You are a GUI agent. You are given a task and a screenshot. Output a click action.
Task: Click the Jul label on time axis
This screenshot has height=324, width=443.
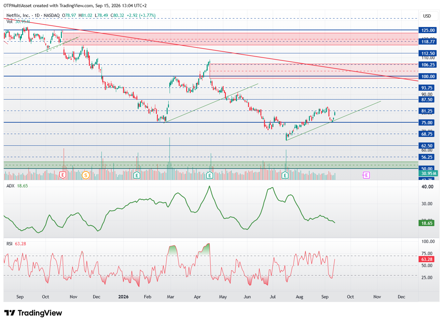point(273,297)
